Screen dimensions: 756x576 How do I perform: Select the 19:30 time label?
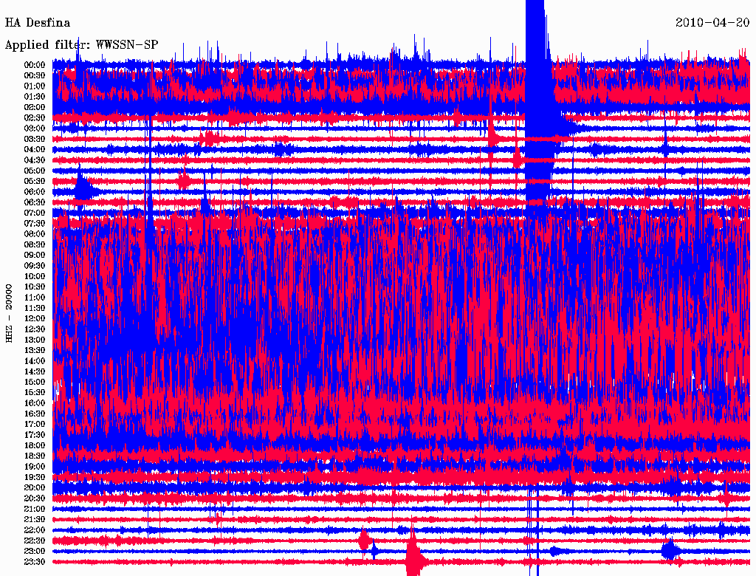[34, 478]
